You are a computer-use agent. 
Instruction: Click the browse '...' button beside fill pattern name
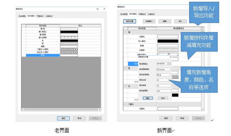click(170, 64)
